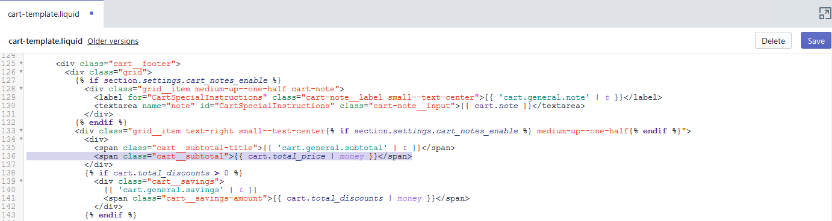Place cursor on the bare <div> on line 134
The height and width of the screenshot is (221, 832).
[96, 139]
